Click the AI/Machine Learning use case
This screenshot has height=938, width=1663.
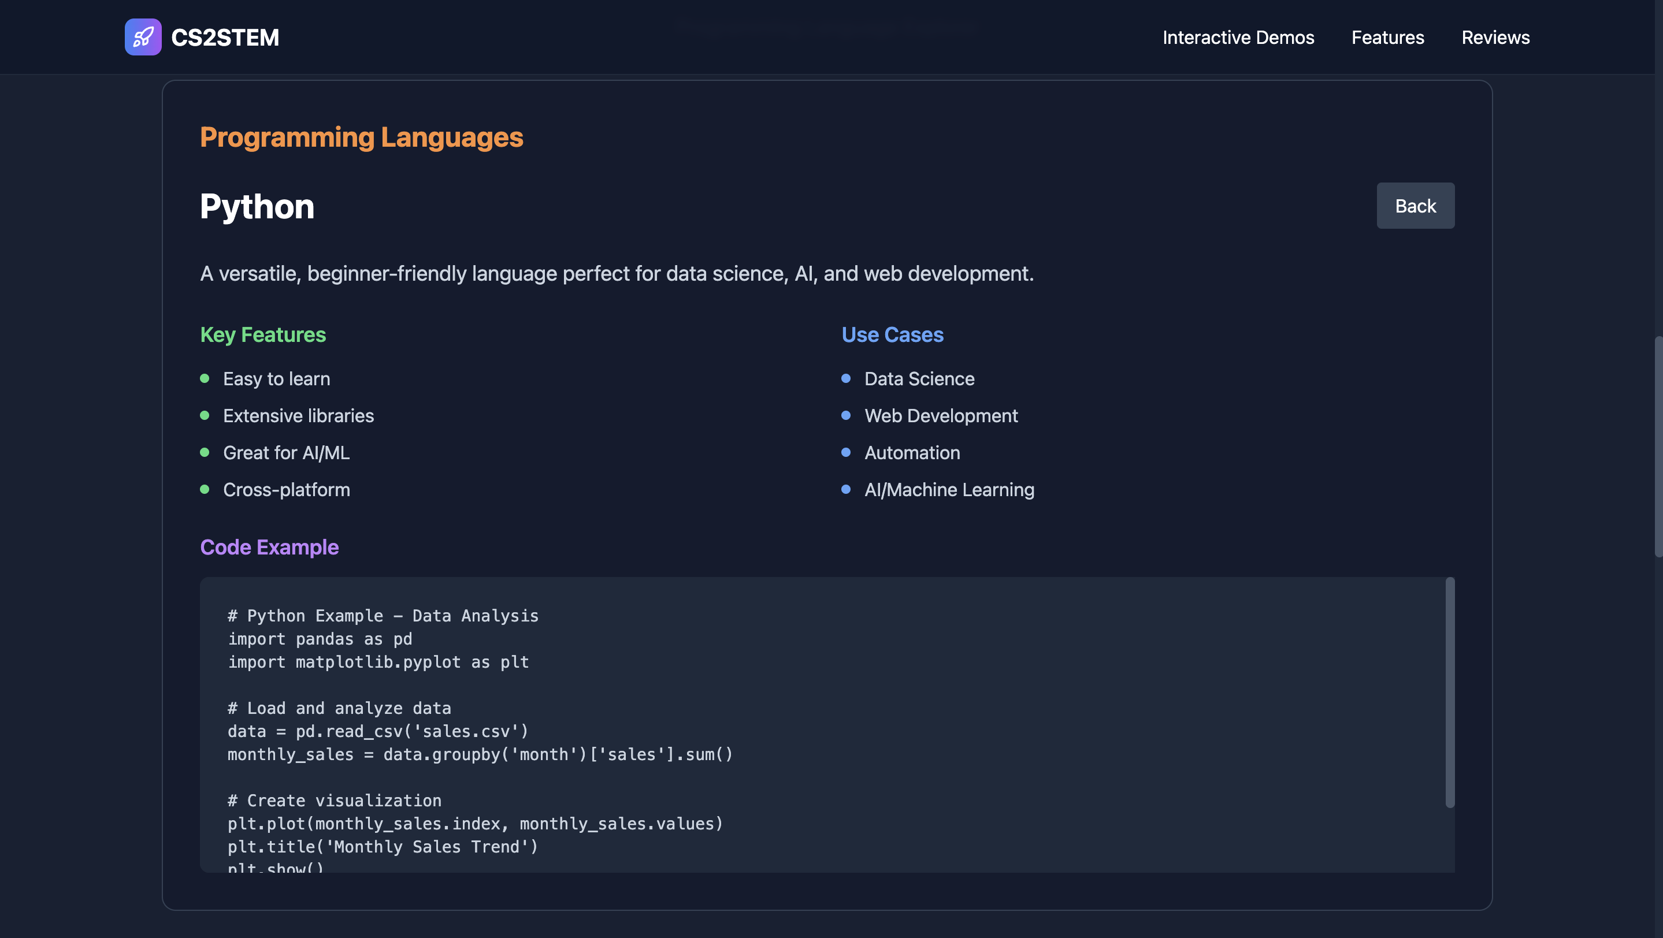pos(948,490)
